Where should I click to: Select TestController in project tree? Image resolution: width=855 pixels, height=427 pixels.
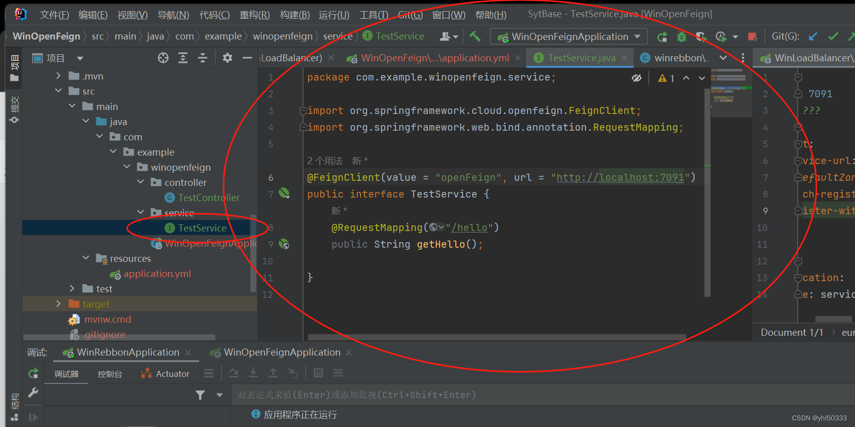click(208, 198)
